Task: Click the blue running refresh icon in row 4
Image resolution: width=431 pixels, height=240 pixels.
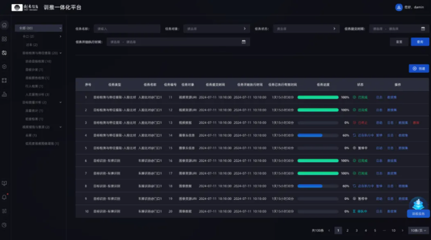Action: pos(354,135)
